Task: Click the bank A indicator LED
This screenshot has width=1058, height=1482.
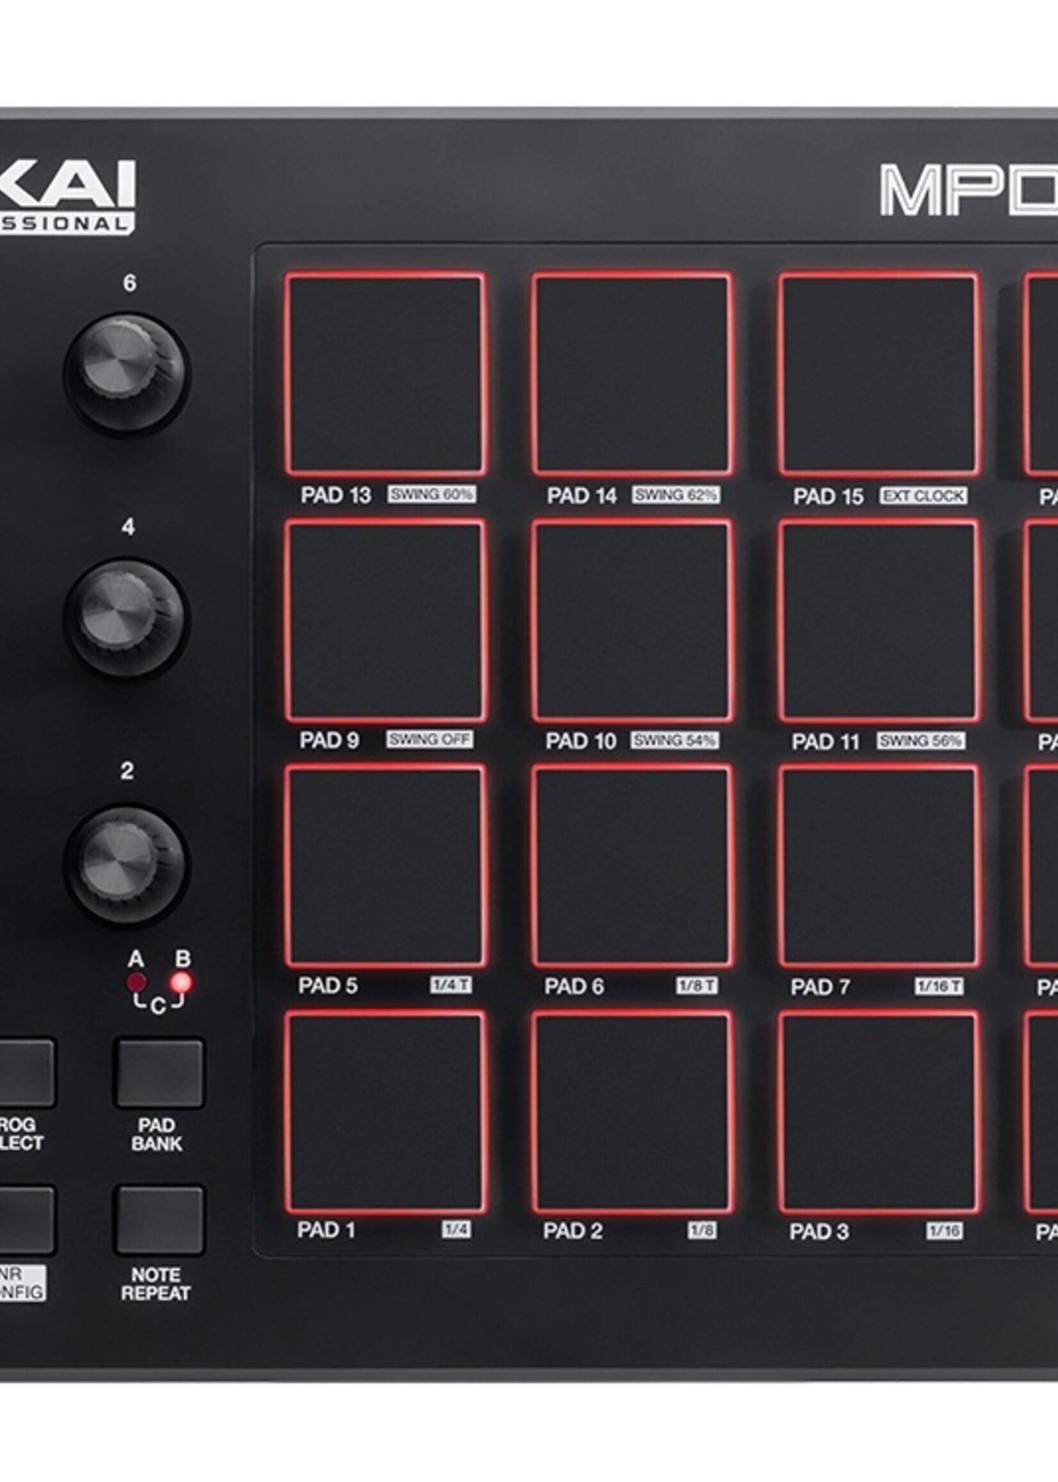Action: 136,982
